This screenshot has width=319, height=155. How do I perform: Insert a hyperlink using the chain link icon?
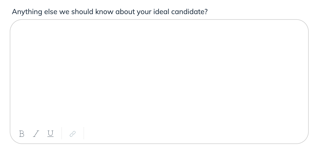point(73,134)
